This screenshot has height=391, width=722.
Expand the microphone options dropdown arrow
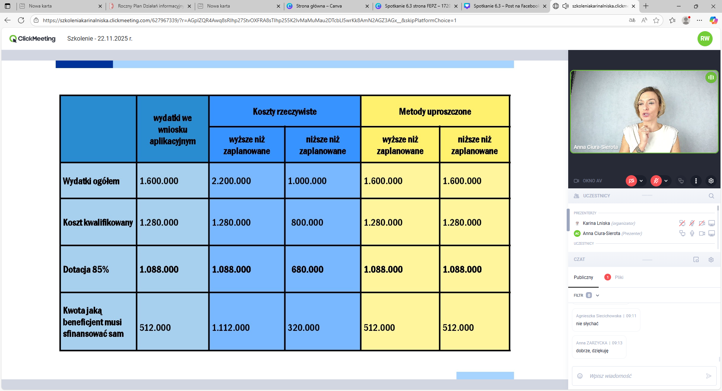click(x=666, y=181)
